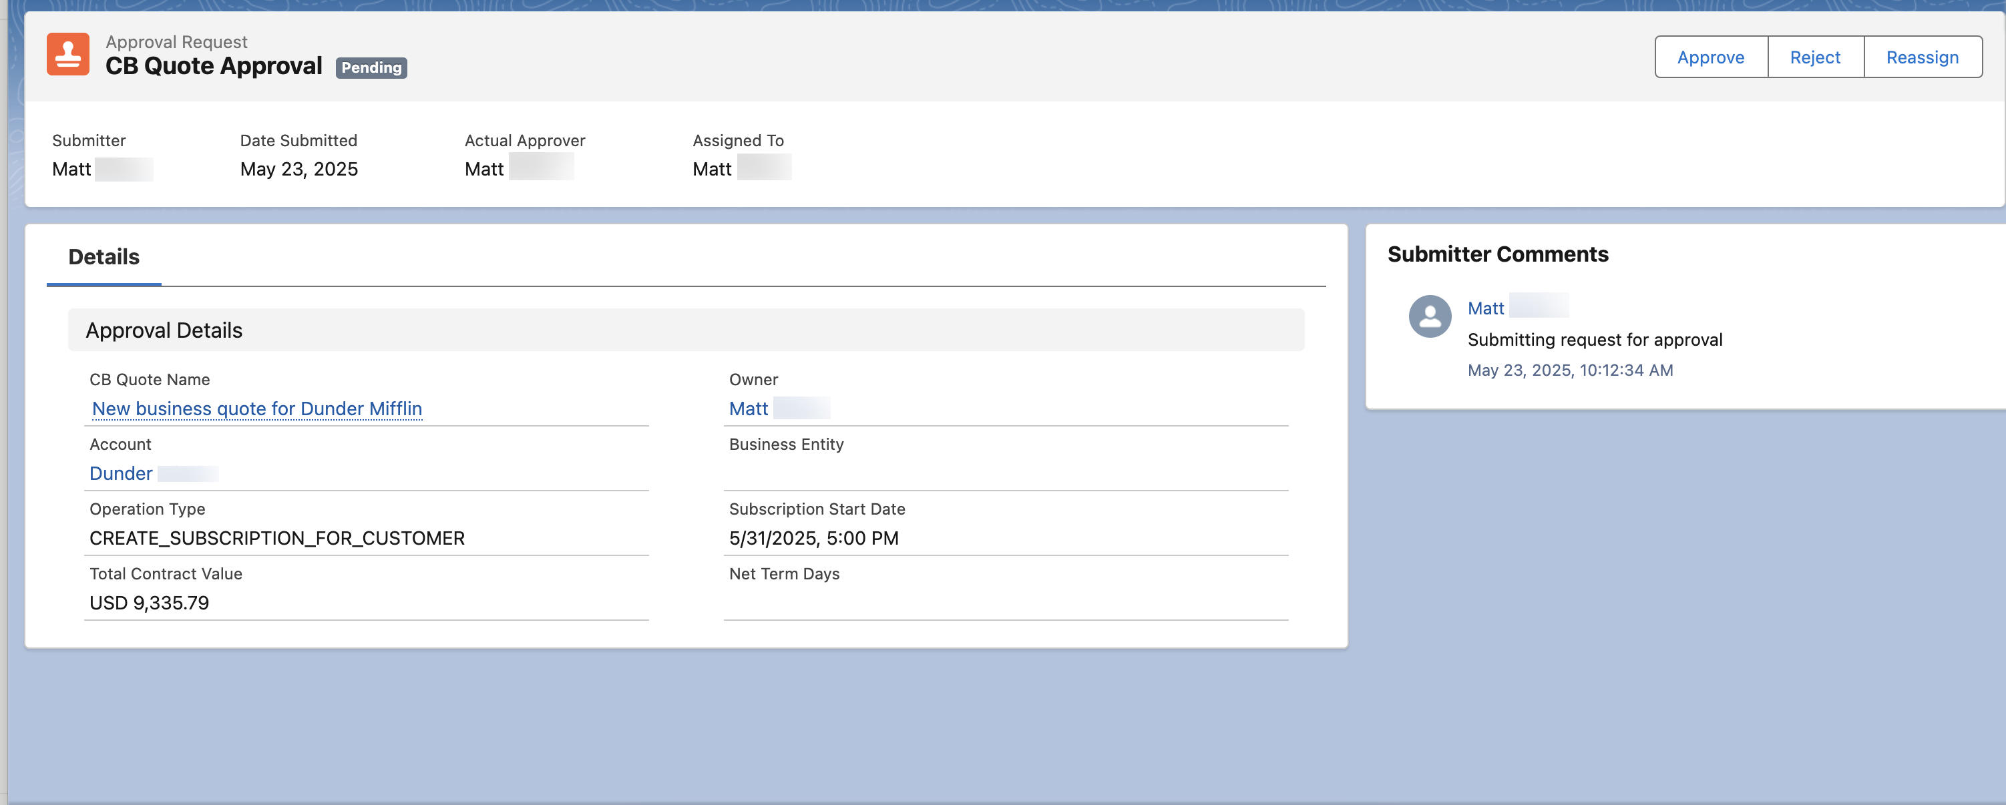Click the 5/31/2025 Subscription Start Date link
Screen dimensions: 2006x805
click(x=813, y=537)
